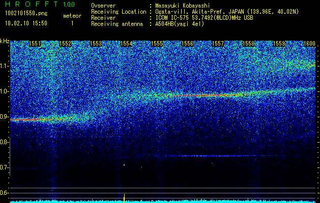Click the Receiving Location label
320x203 pixels.
119,12
